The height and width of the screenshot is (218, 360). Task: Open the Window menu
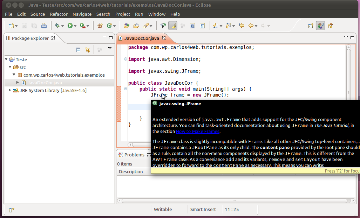tap(157, 14)
